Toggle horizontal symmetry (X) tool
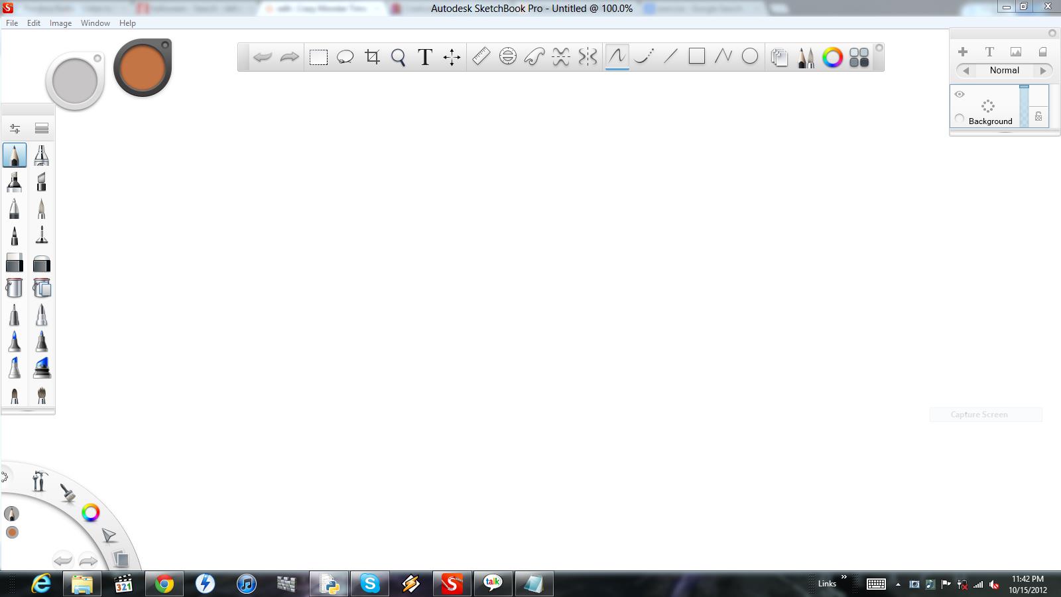Image resolution: width=1061 pixels, height=597 pixels. click(x=561, y=57)
